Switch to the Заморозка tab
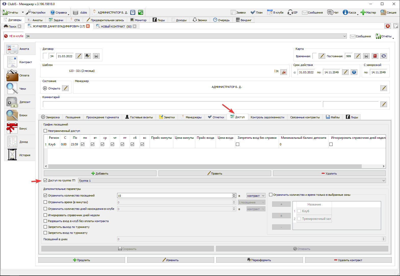400x276 pixels. [x=51, y=117]
